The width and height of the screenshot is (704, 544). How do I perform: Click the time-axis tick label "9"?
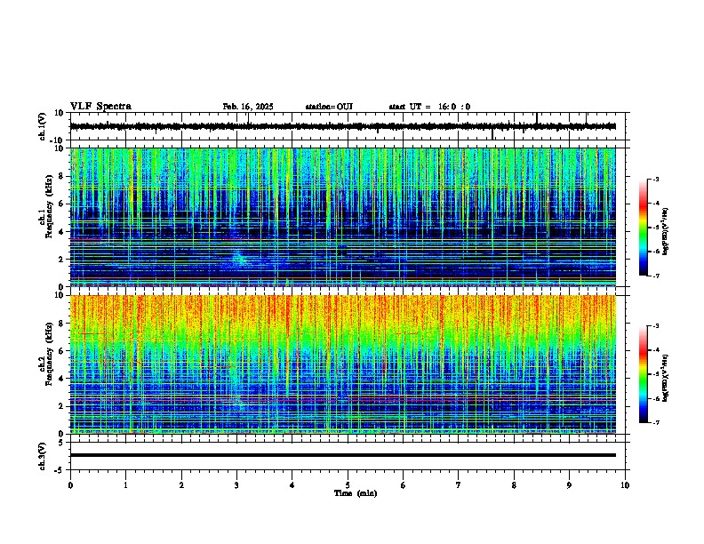tap(569, 485)
